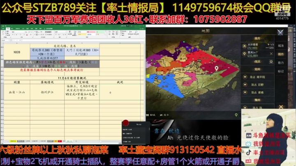Screen dimensions: 296x166
Task: Click the Find and Select magnifier icon
Action: click(x=136, y=33)
